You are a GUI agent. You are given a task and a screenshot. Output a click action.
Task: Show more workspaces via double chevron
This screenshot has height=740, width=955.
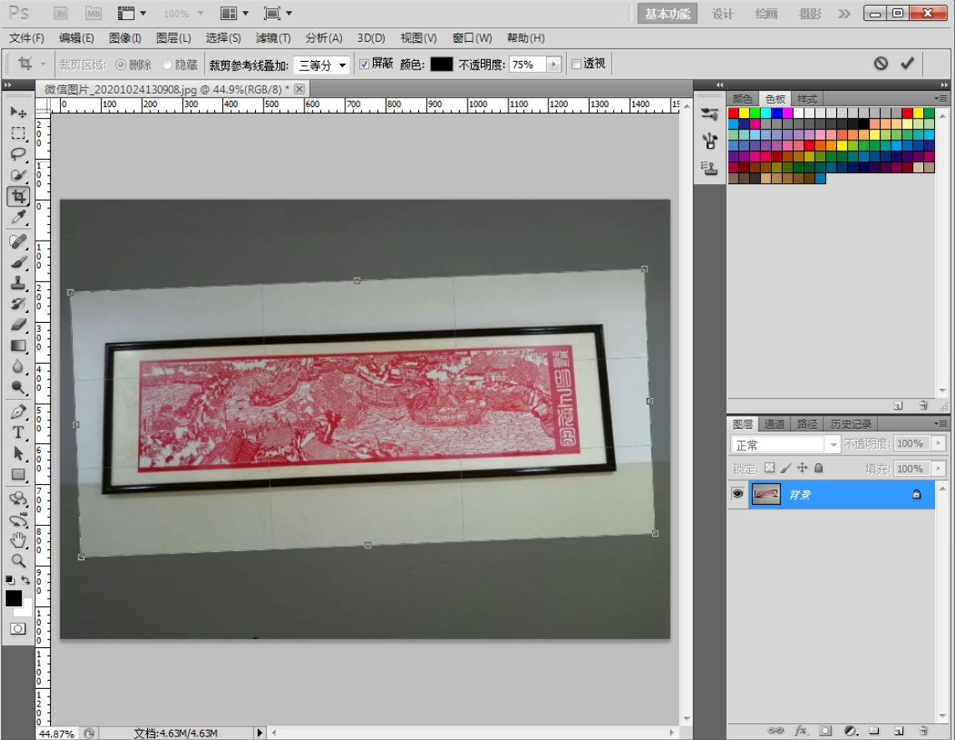click(x=844, y=13)
